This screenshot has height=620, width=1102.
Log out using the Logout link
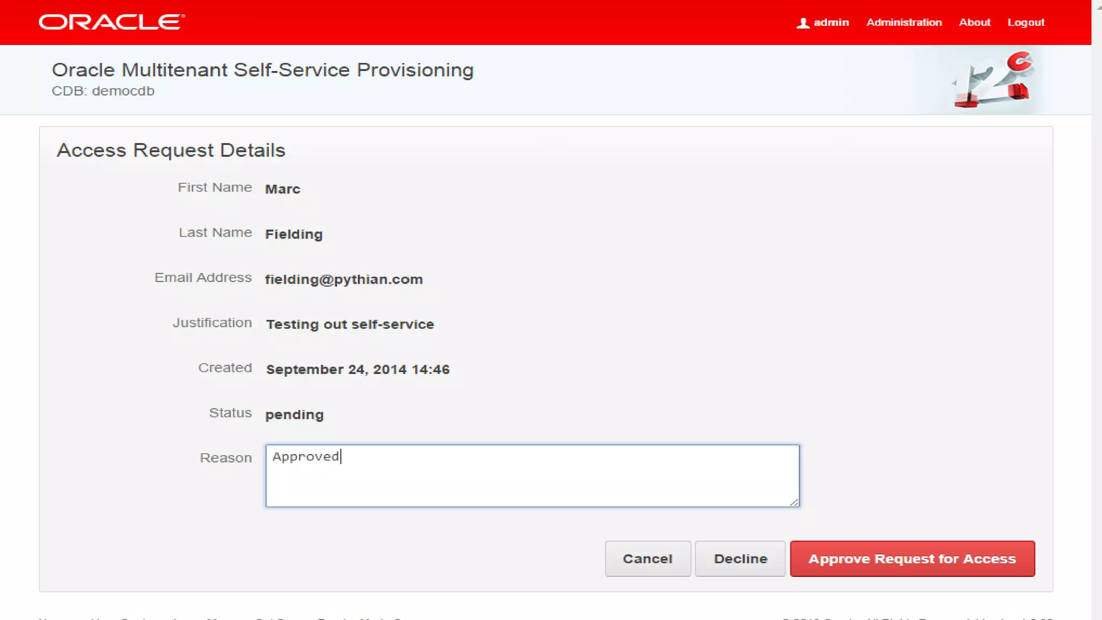pos(1026,23)
